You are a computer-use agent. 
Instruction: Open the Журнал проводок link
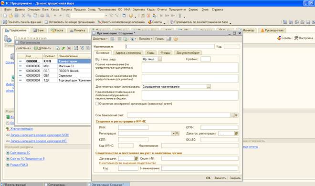(21, 129)
